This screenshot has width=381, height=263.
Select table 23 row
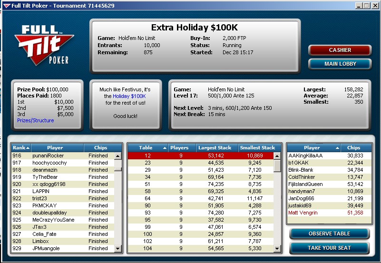201,163
